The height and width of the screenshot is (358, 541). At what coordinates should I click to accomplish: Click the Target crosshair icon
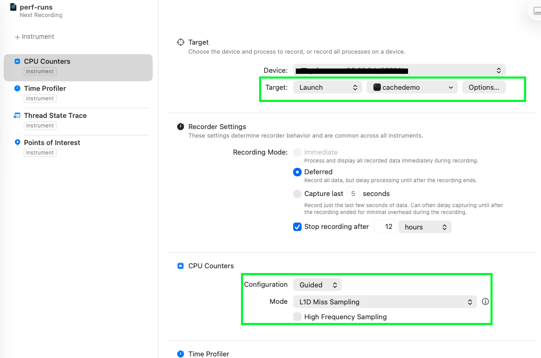click(x=180, y=42)
